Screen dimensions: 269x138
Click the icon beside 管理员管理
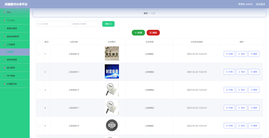pos(5,28)
